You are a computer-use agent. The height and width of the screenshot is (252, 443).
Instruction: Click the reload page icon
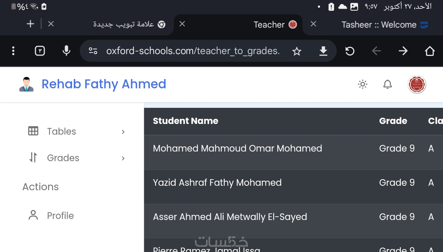pyautogui.click(x=350, y=51)
